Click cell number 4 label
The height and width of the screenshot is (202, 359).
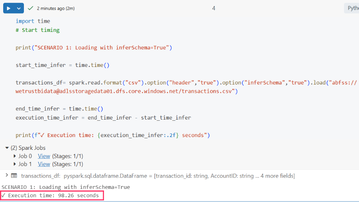[x=214, y=8]
